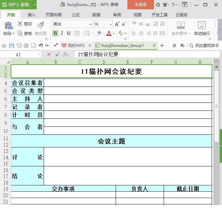
Task: Expand the font color dropdown arrow
Action: pyautogui.click(x=114, y=34)
